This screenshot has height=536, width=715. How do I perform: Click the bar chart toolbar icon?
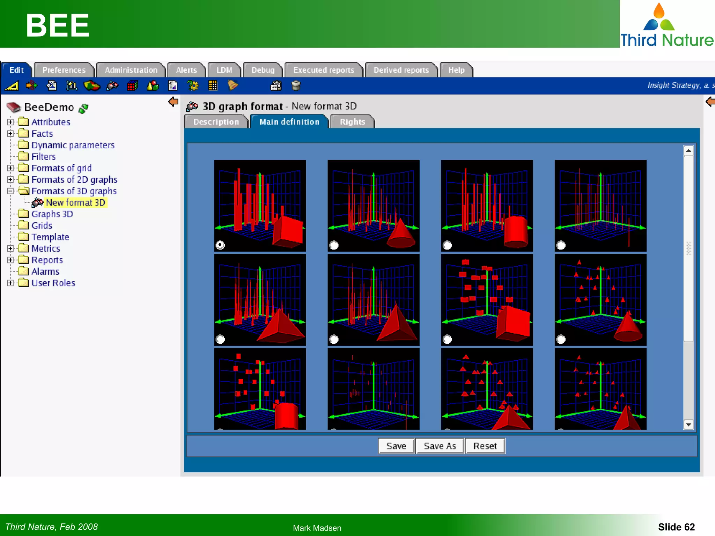coord(72,85)
